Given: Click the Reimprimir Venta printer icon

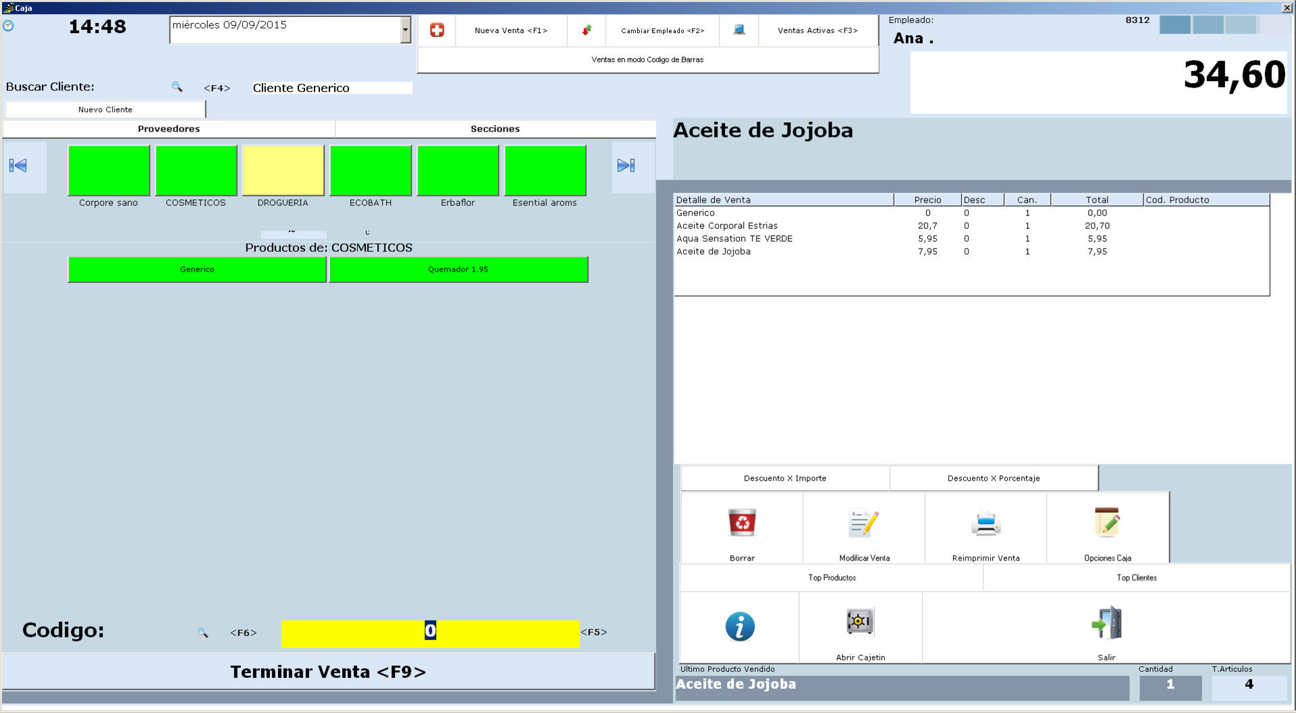Looking at the screenshot, I should click(x=986, y=523).
